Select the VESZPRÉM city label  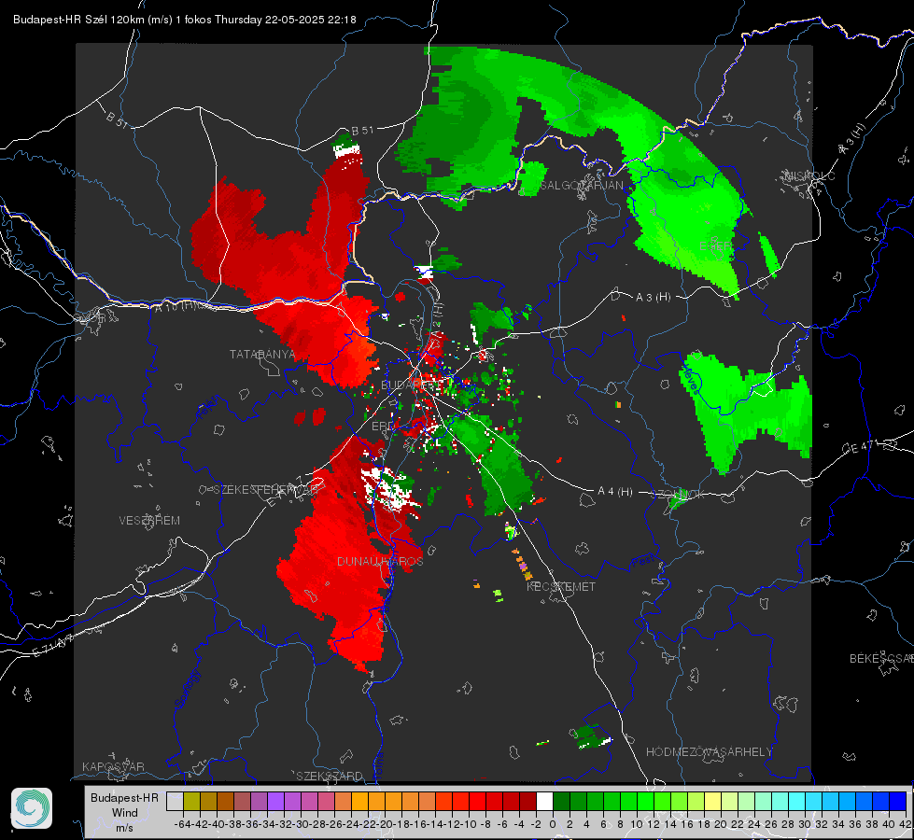[x=149, y=521]
